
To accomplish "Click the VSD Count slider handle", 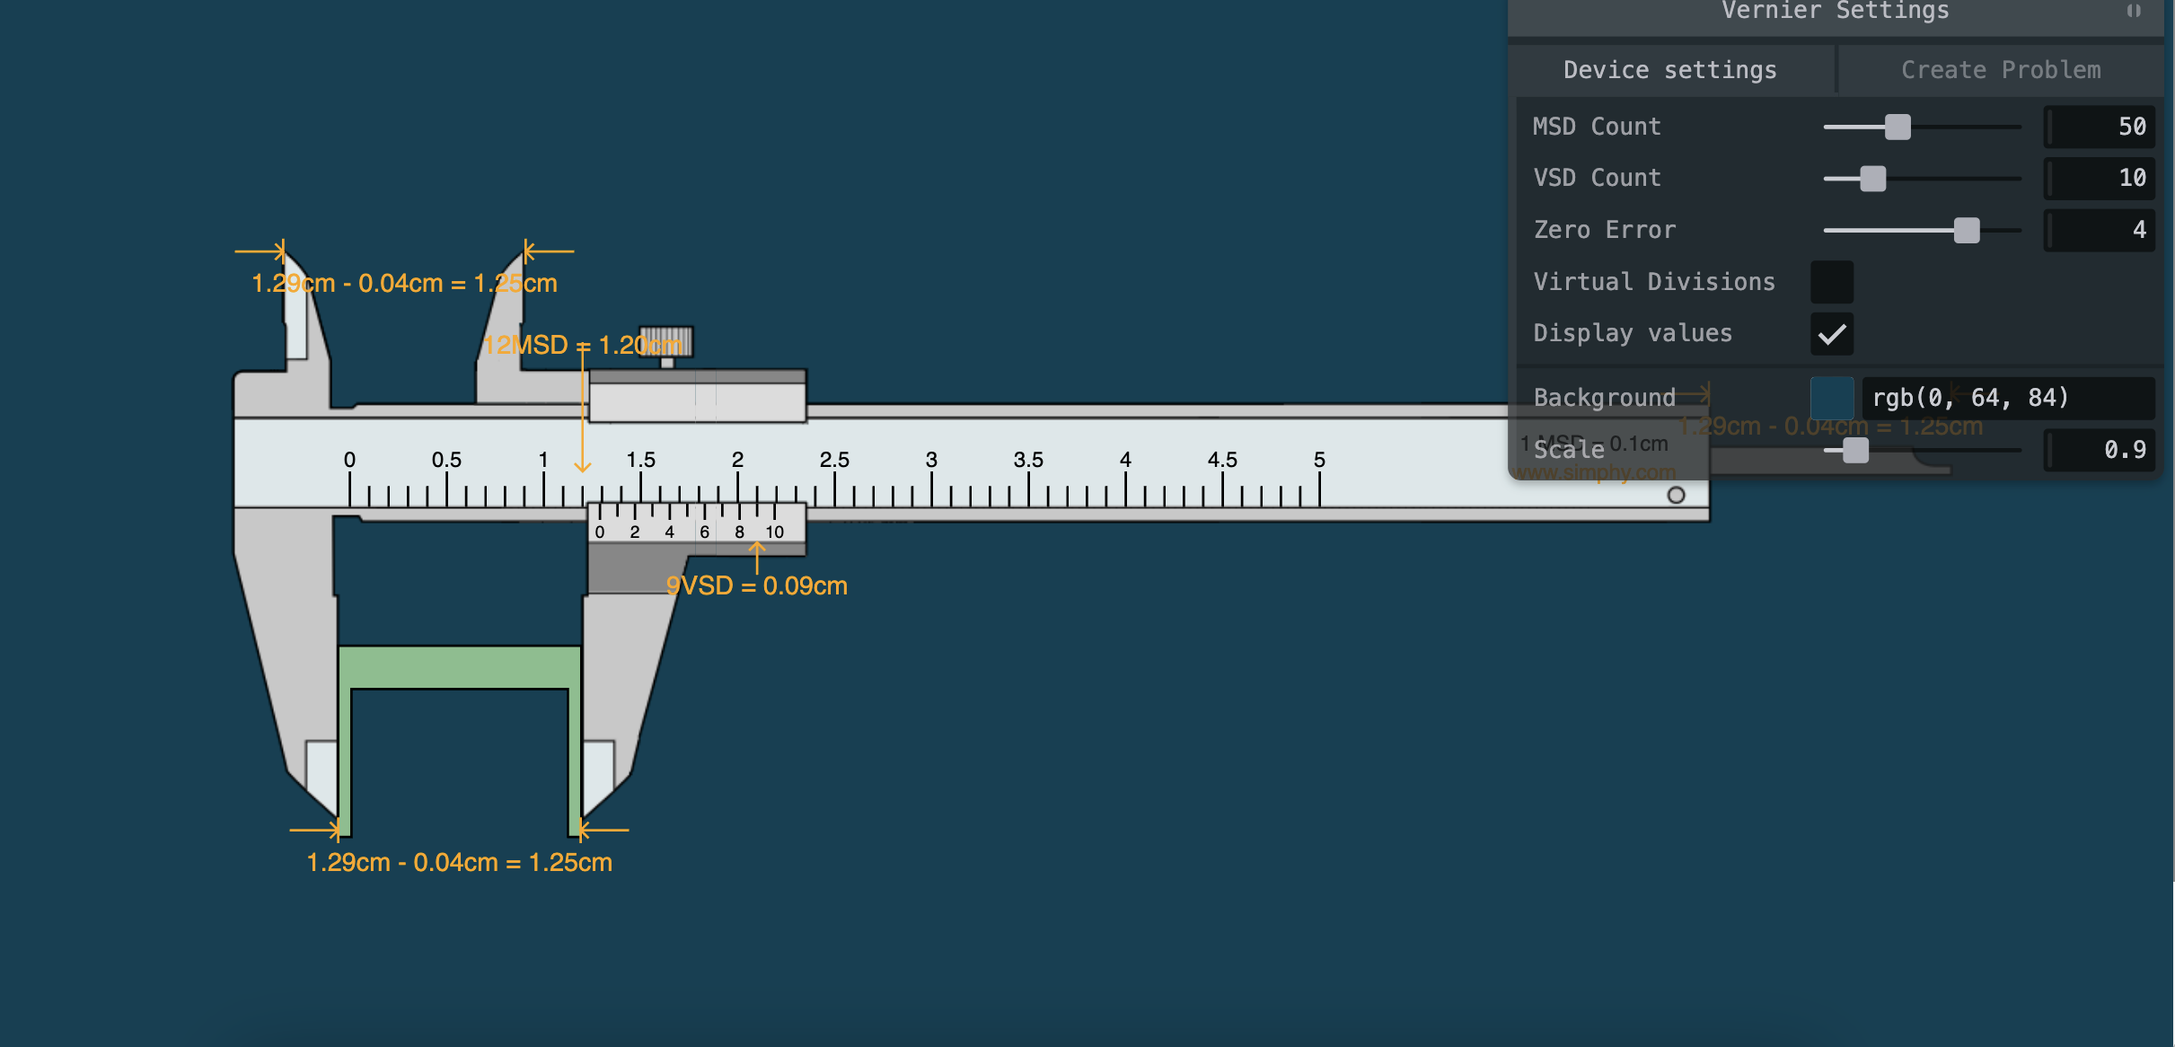I will 1872,178.
